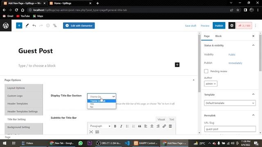This screenshot has width=262, height=147.
Task: Click the Publish button
Action: tap(219, 26)
